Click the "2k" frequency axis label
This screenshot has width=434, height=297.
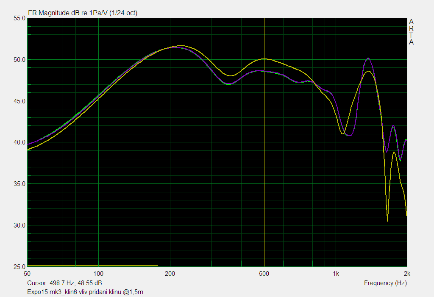[407, 274]
